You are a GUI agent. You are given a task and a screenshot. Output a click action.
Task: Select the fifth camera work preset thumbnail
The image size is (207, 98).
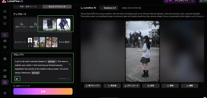pos(55,42)
